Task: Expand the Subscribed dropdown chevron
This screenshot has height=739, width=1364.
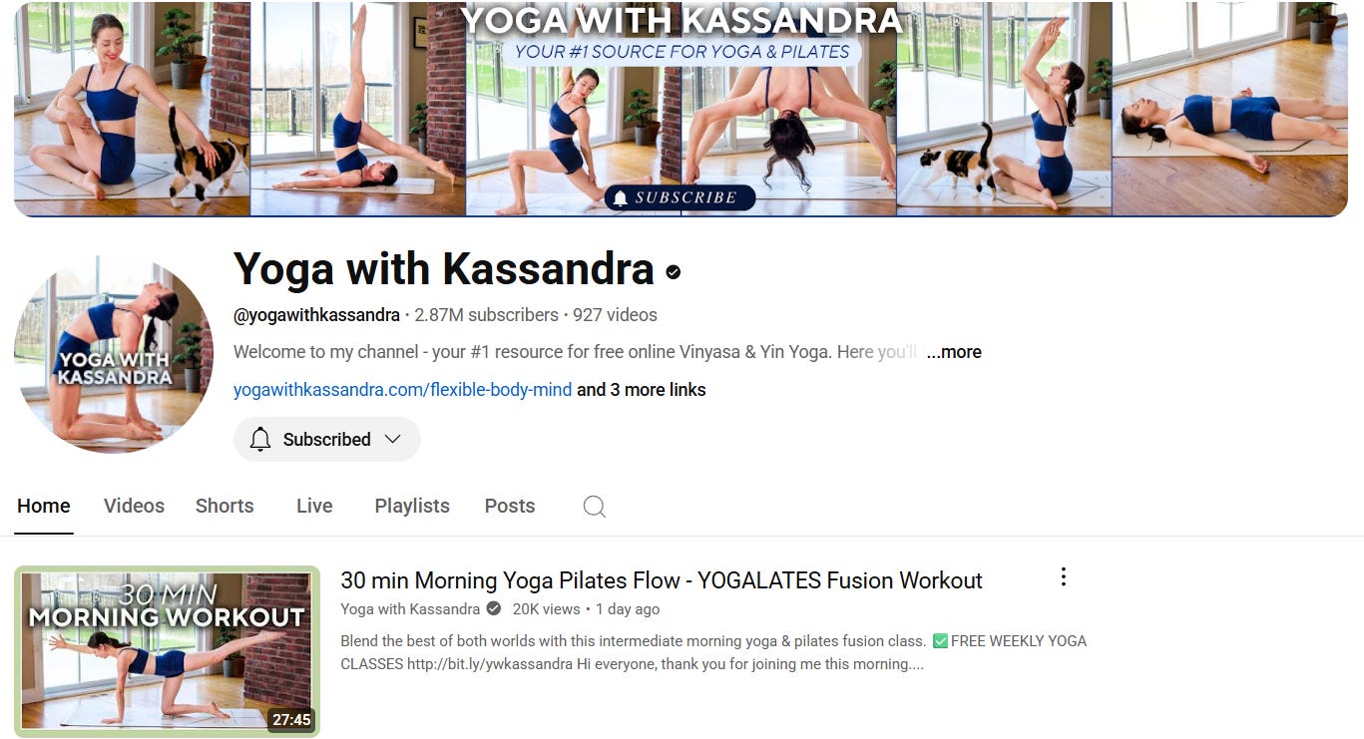Action: (x=392, y=440)
